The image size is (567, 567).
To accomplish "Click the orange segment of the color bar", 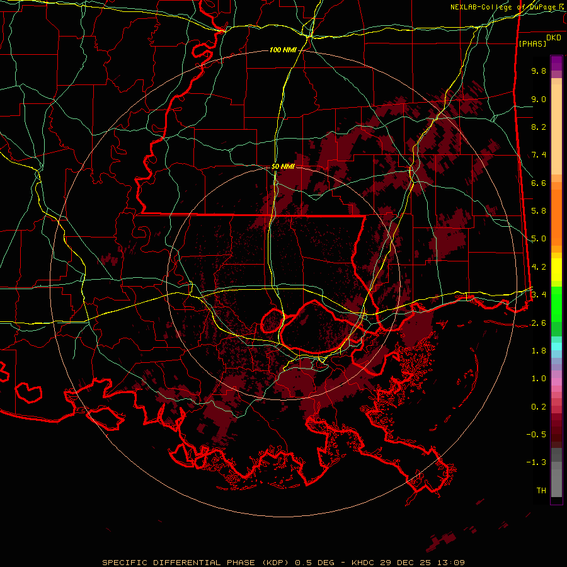I will click(x=556, y=217).
